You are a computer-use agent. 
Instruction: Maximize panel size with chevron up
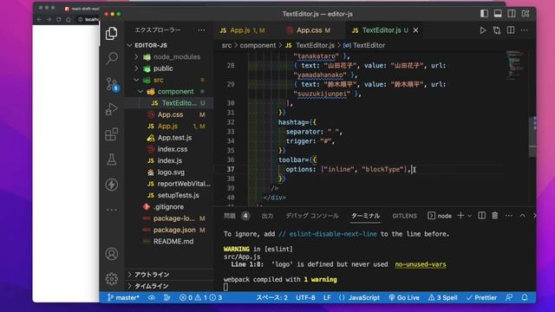click(x=522, y=216)
